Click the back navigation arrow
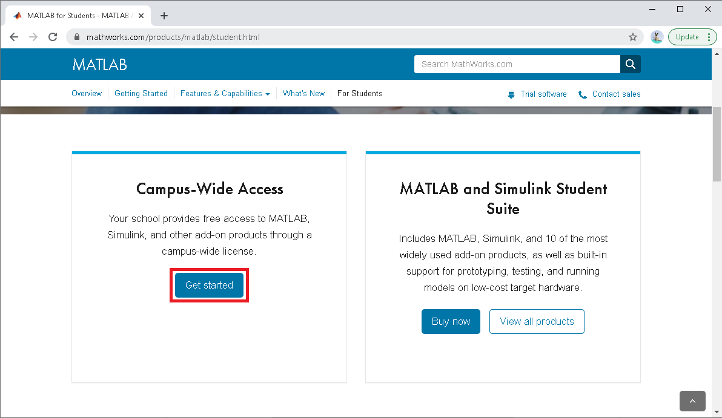Viewport: 722px width, 418px height. (14, 37)
